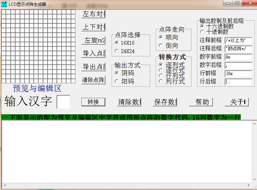The width and height of the screenshot is (257, 190).
Task: Select 列行式 conversion method
Action: click(x=172, y=81)
